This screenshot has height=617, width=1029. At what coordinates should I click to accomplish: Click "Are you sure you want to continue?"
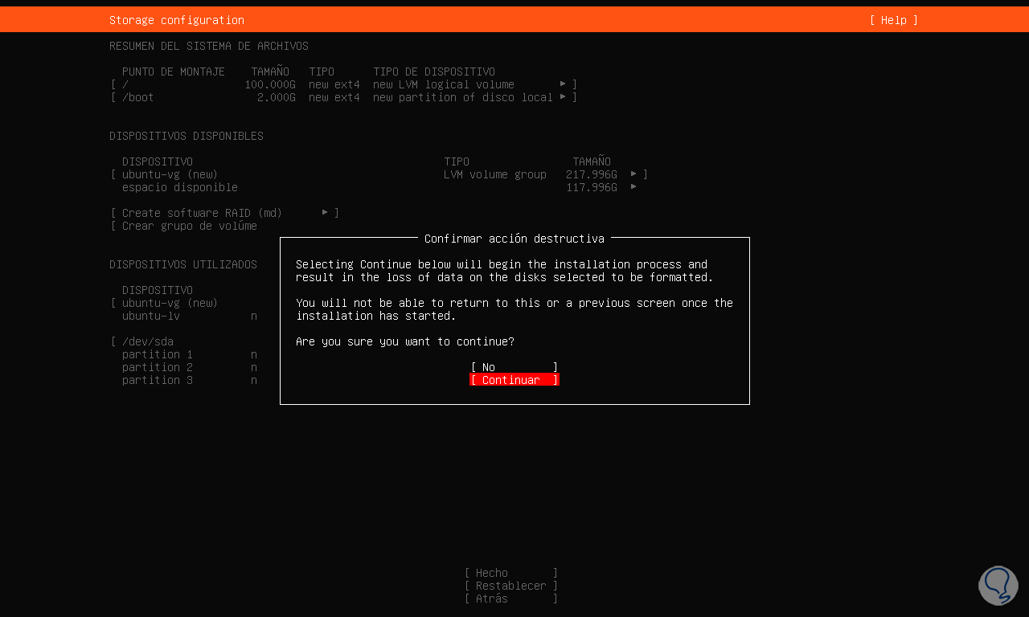pos(405,341)
